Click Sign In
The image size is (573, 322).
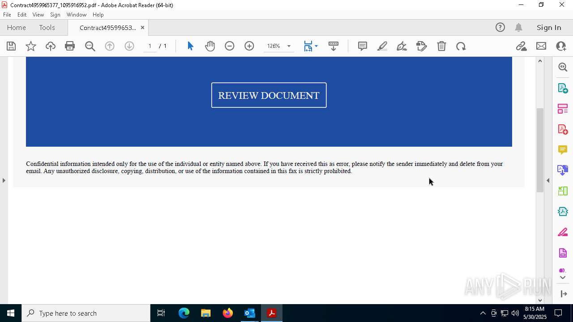click(x=549, y=27)
